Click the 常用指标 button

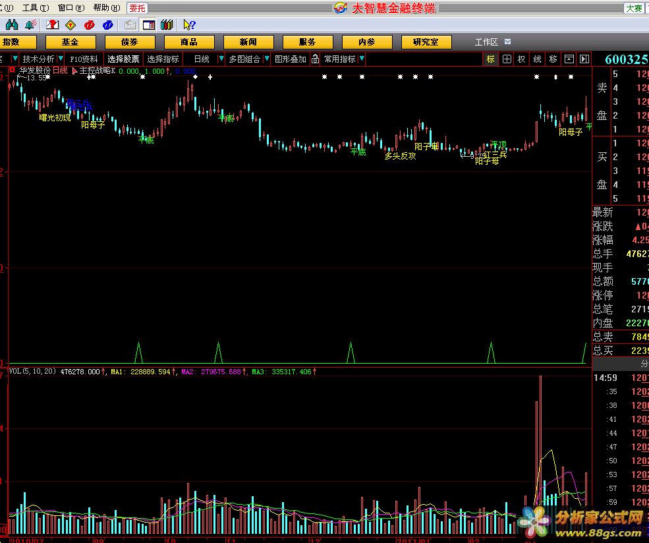tap(340, 59)
